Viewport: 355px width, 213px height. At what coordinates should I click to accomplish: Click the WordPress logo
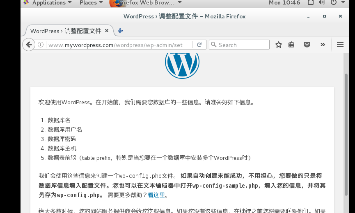point(182,65)
